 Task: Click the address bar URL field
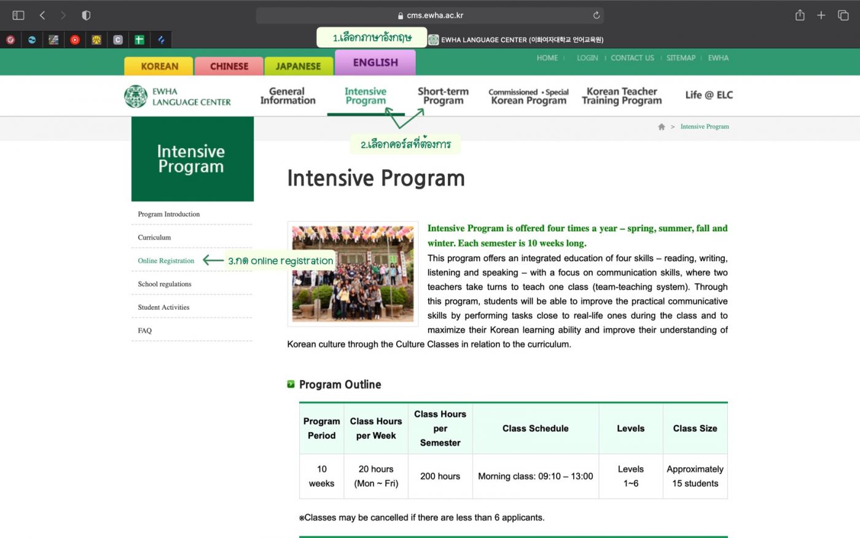pyautogui.click(x=430, y=15)
